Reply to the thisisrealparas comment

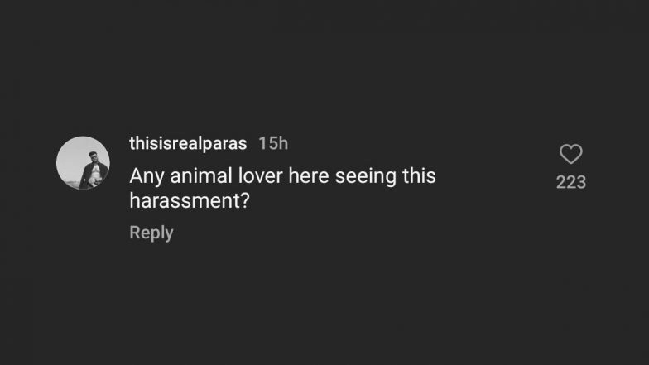point(151,233)
